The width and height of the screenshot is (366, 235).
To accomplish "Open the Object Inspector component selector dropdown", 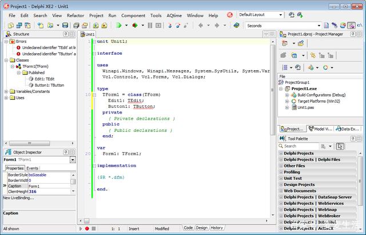I will click(x=73, y=160).
